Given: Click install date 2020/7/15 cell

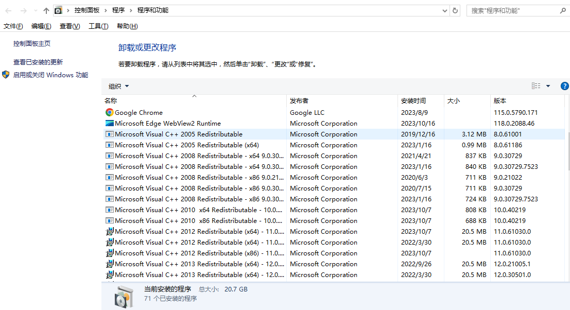Looking at the screenshot, I should (416, 188).
